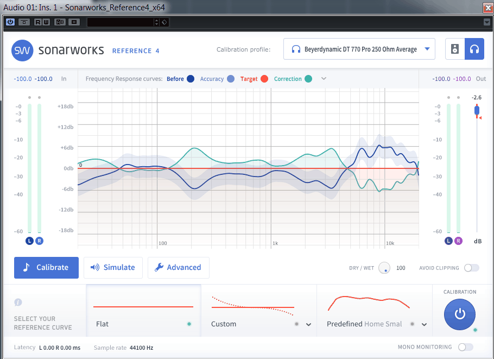494x359 pixels.
Task: Switch to headphone calibration mode
Action: [474, 49]
